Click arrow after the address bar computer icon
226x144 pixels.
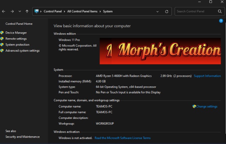41,11
